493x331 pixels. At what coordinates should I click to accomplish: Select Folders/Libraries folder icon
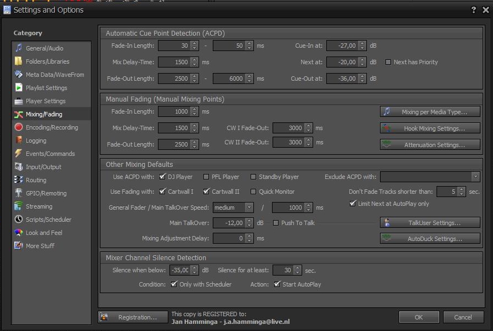19,61
